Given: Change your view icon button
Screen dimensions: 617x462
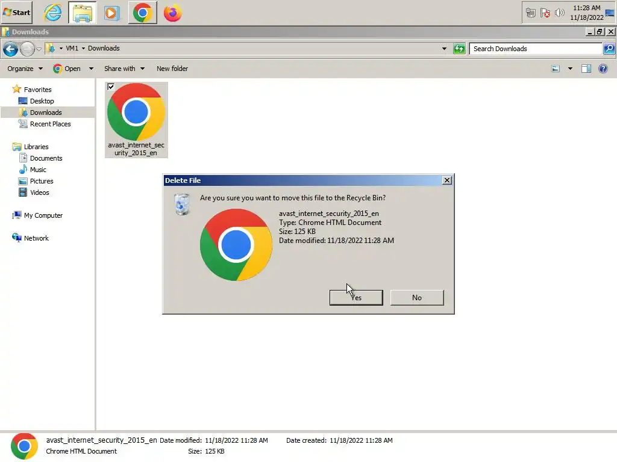Looking at the screenshot, I should (x=556, y=69).
